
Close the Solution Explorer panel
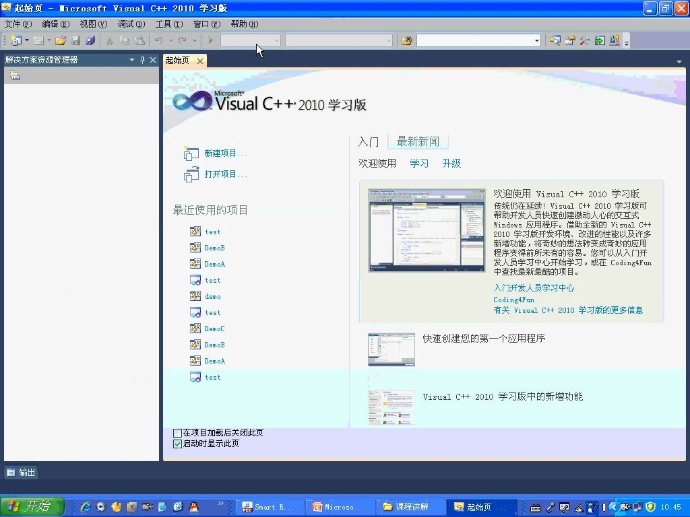tap(153, 60)
